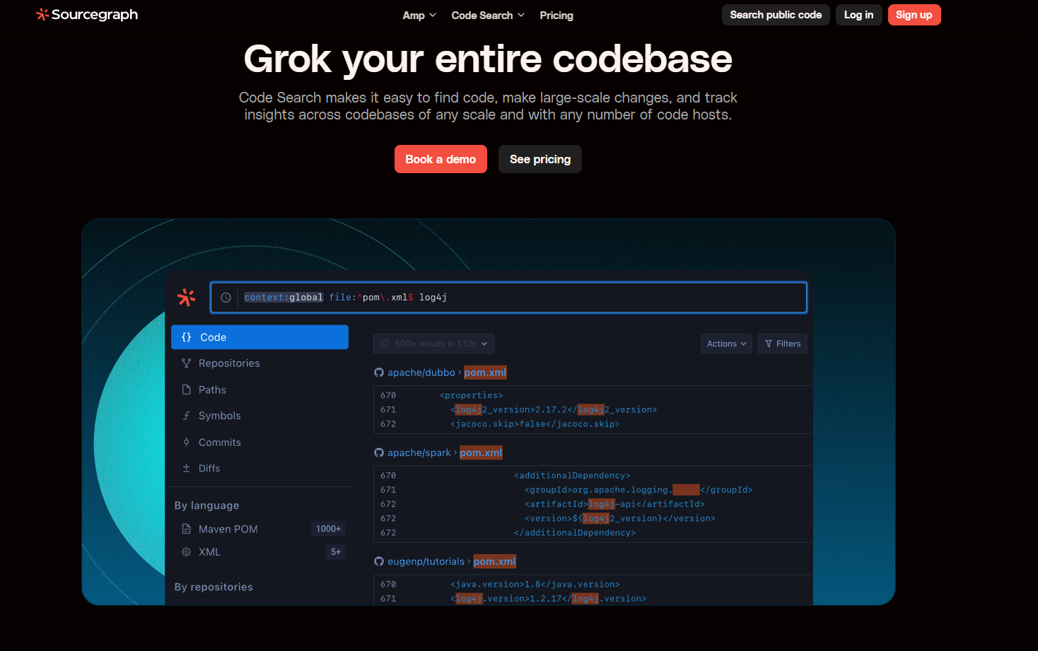Expand the Code Search menu

[x=488, y=16]
